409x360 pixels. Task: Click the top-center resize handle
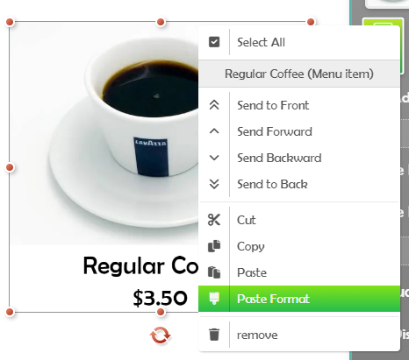click(x=161, y=22)
